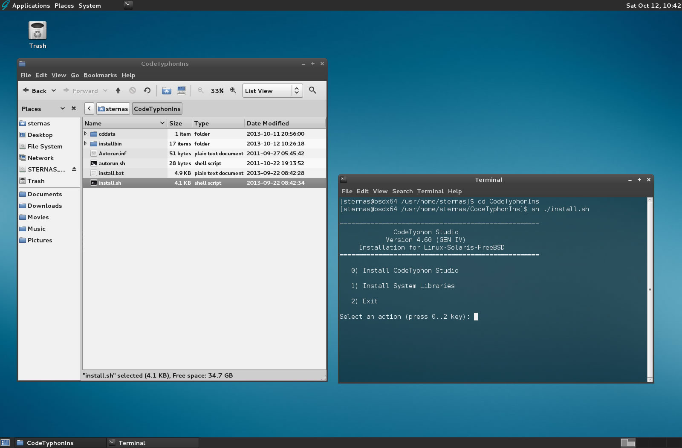
Task: Expand the installbin folder tree
Action: coord(86,143)
